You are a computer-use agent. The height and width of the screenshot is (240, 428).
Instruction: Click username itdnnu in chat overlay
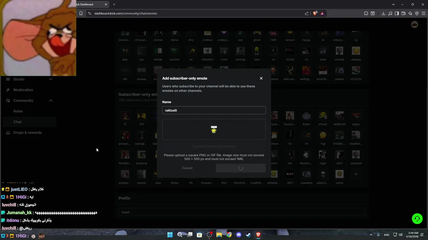(x=12, y=220)
